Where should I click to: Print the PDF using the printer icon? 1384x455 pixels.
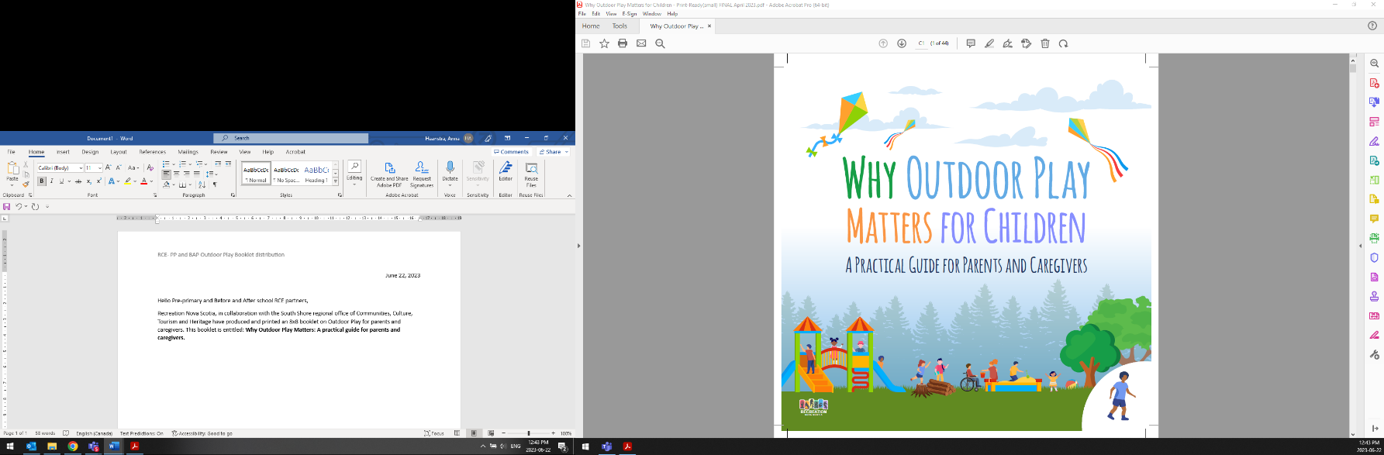pos(623,43)
